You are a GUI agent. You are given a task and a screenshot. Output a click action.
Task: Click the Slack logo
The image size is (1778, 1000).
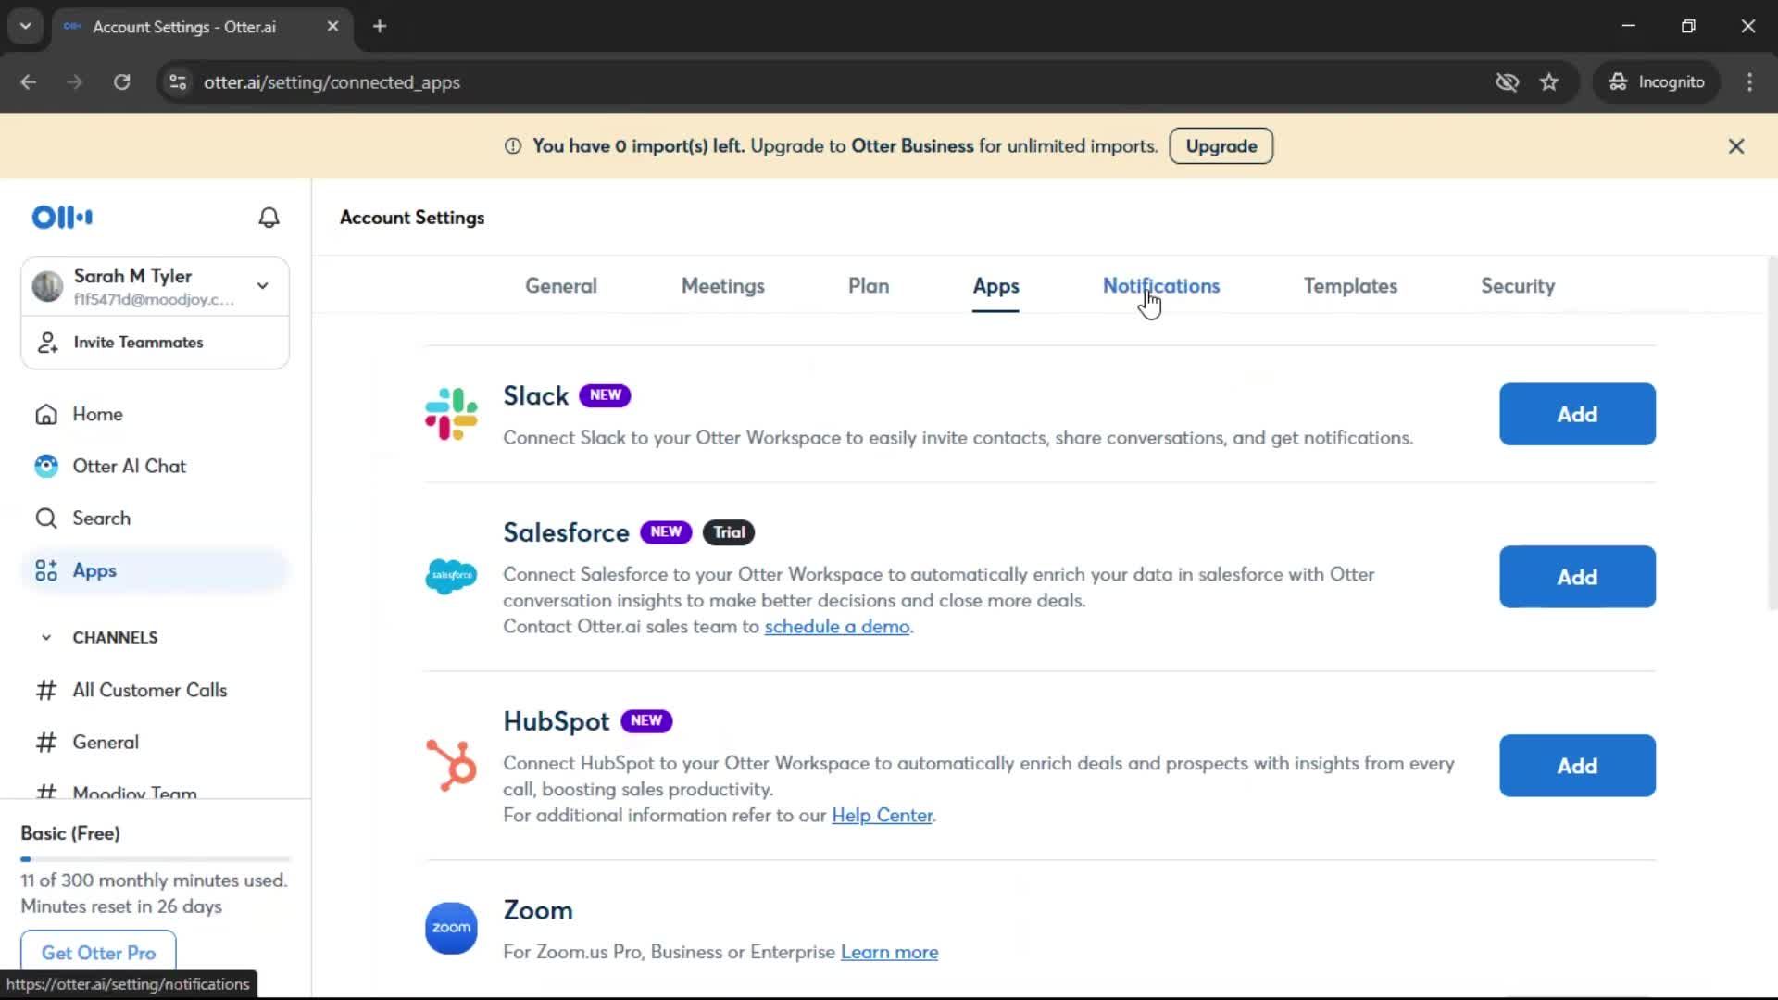[x=451, y=414]
